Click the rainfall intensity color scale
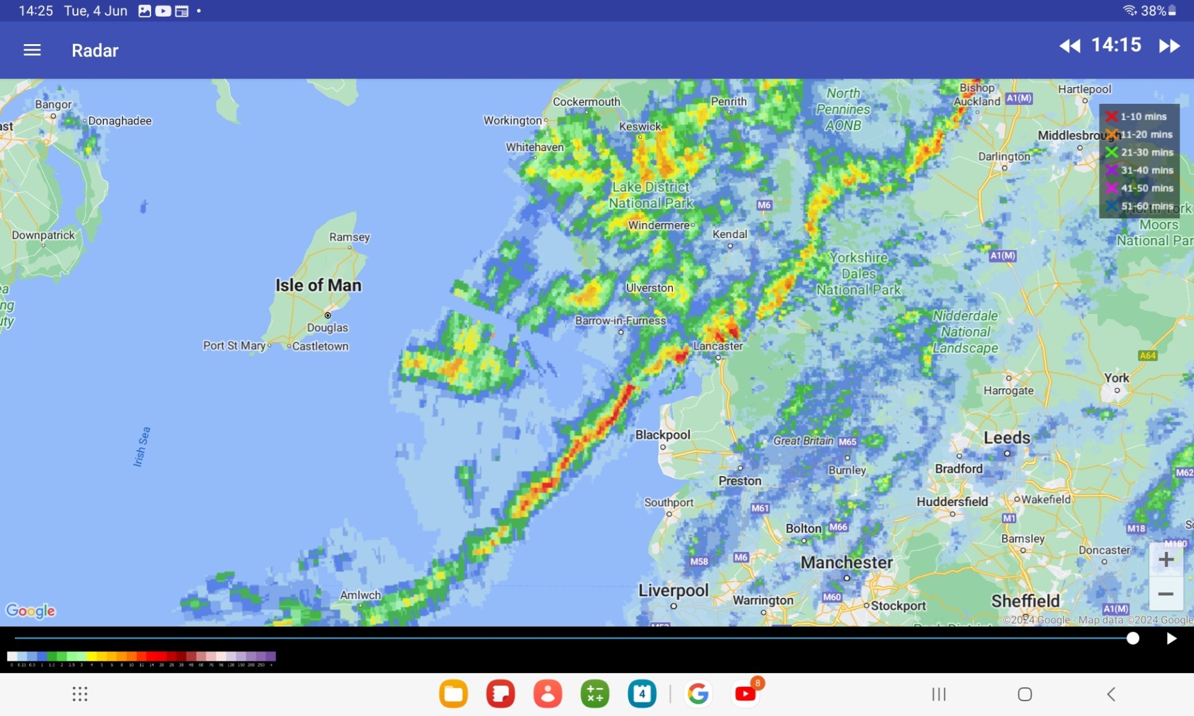 click(141, 656)
